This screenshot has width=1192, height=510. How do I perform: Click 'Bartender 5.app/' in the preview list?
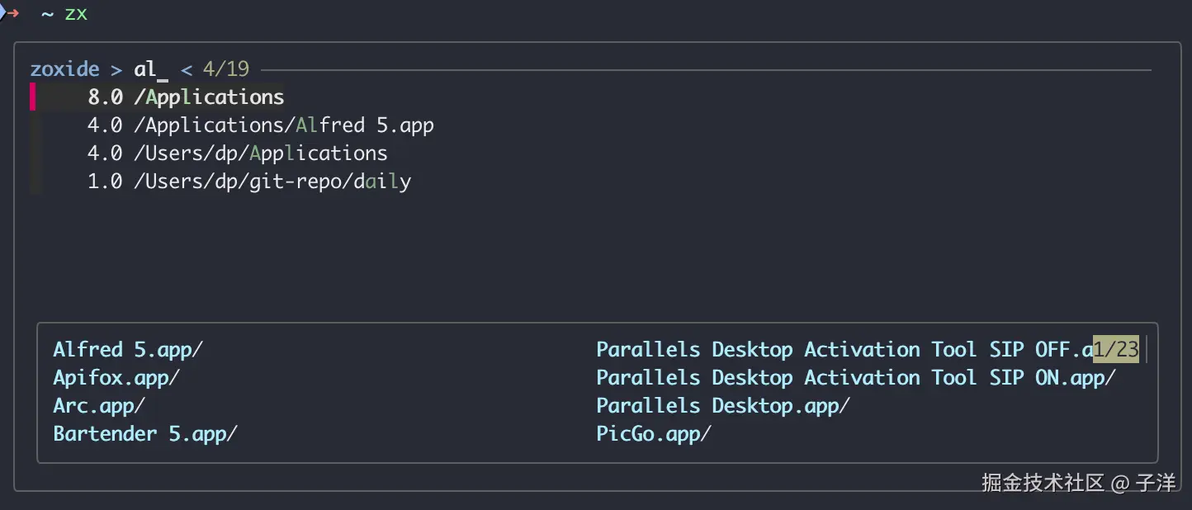145,434
